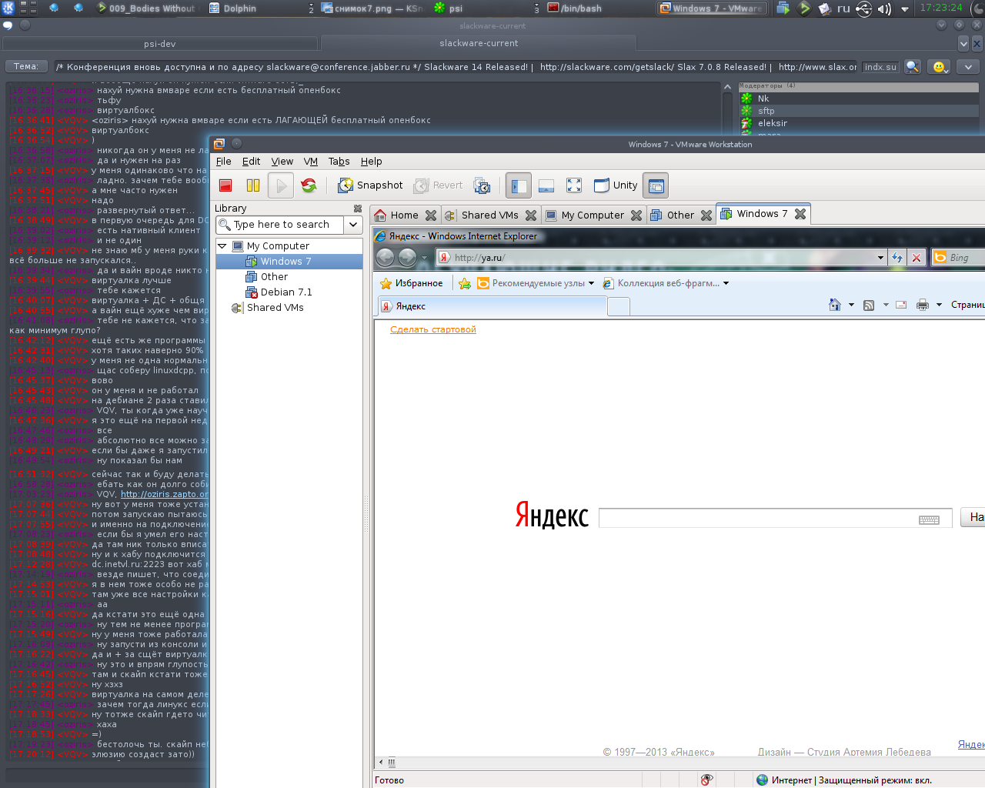985x788 pixels.
Task: Click the Psi search magnifier icon
Action: tap(912, 67)
